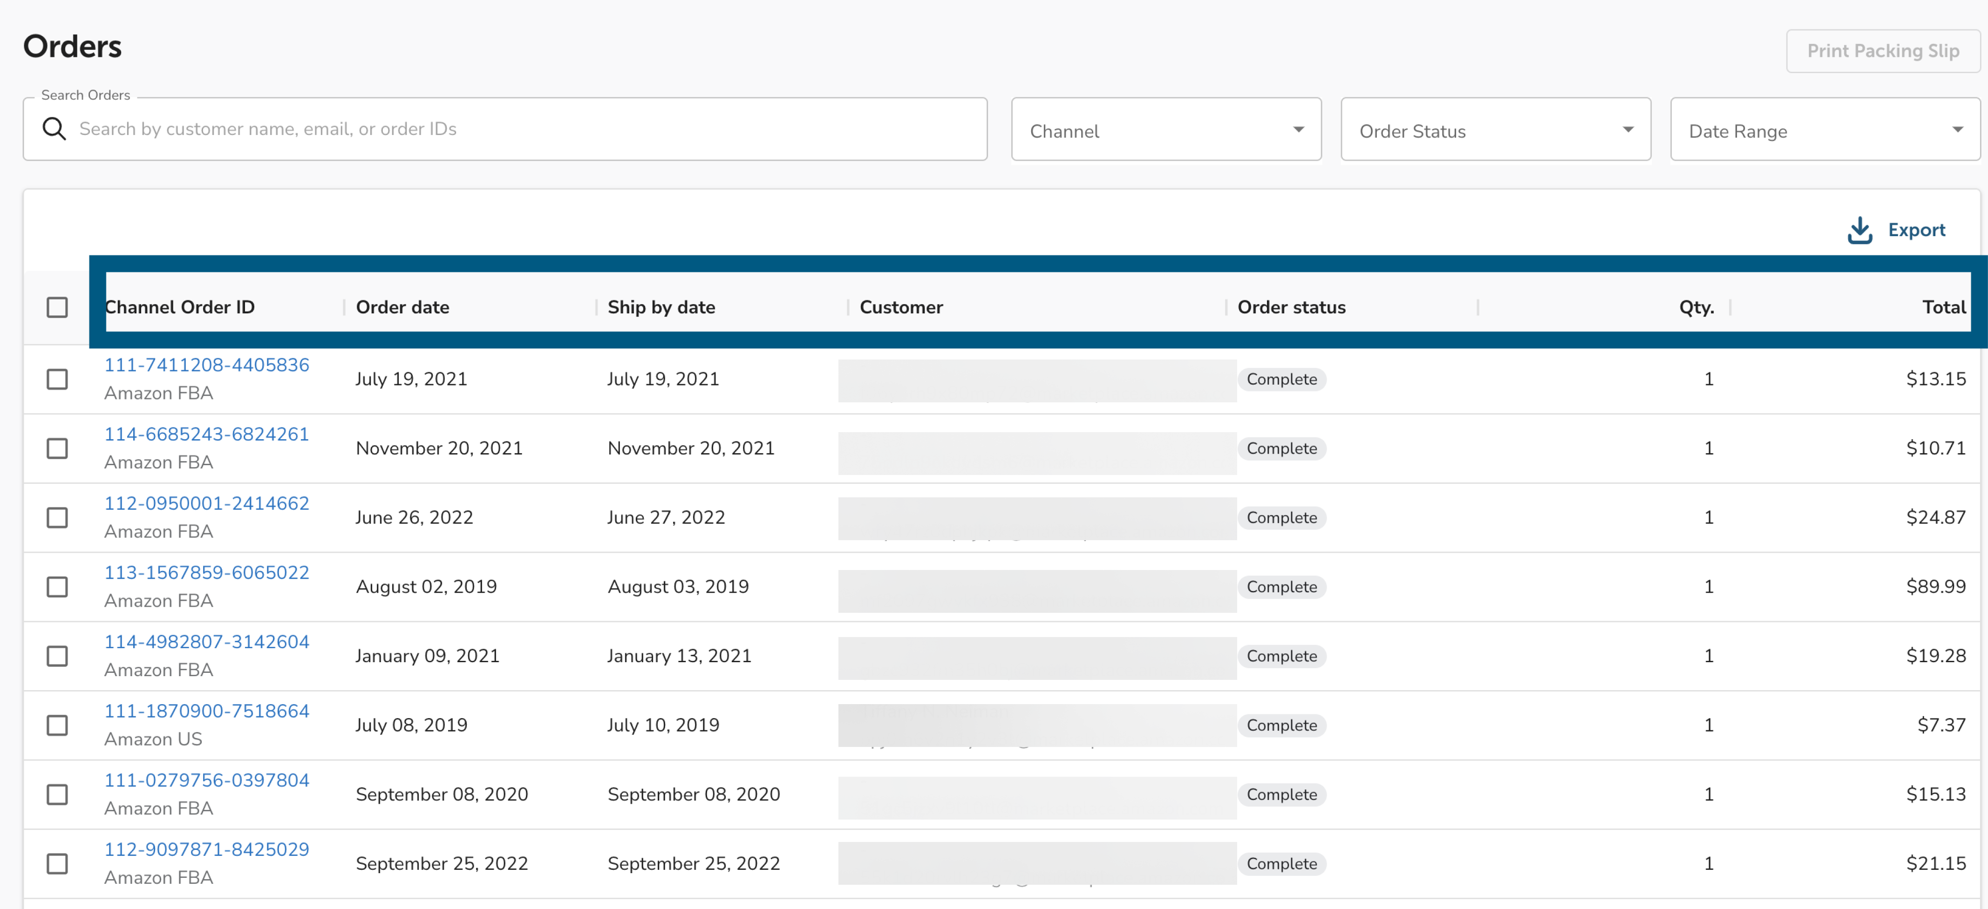Click the search magnifier icon
1988x909 pixels.
point(54,129)
